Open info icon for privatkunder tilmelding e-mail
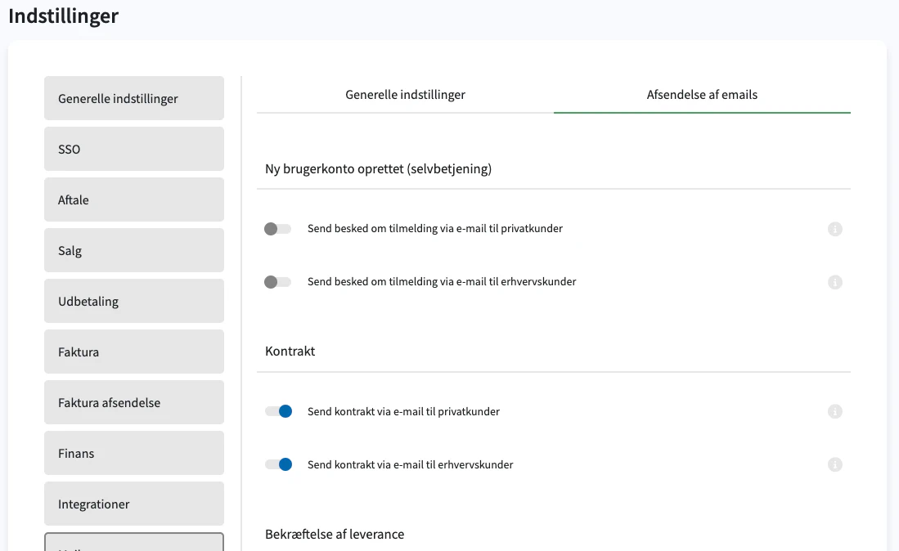This screenshot has height=551, width=899. pos(834,229)
